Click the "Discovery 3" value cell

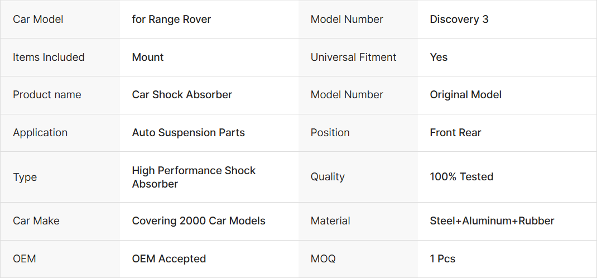click(459, 20)
